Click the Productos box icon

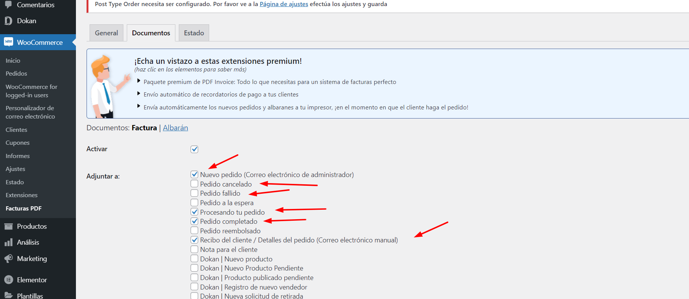[8, 226]
